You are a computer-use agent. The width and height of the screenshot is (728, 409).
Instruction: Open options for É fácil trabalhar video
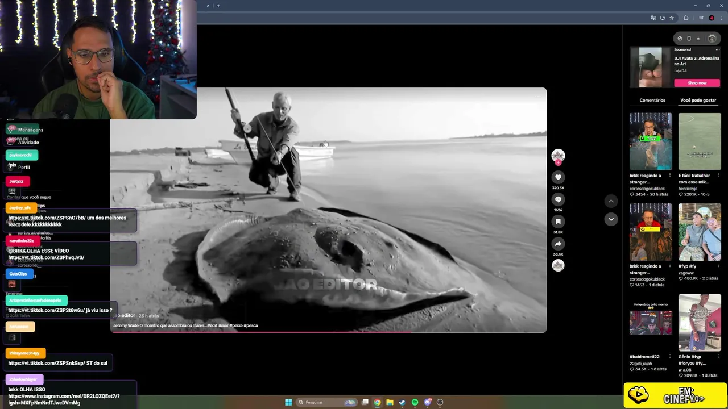(x=719, y=176)
